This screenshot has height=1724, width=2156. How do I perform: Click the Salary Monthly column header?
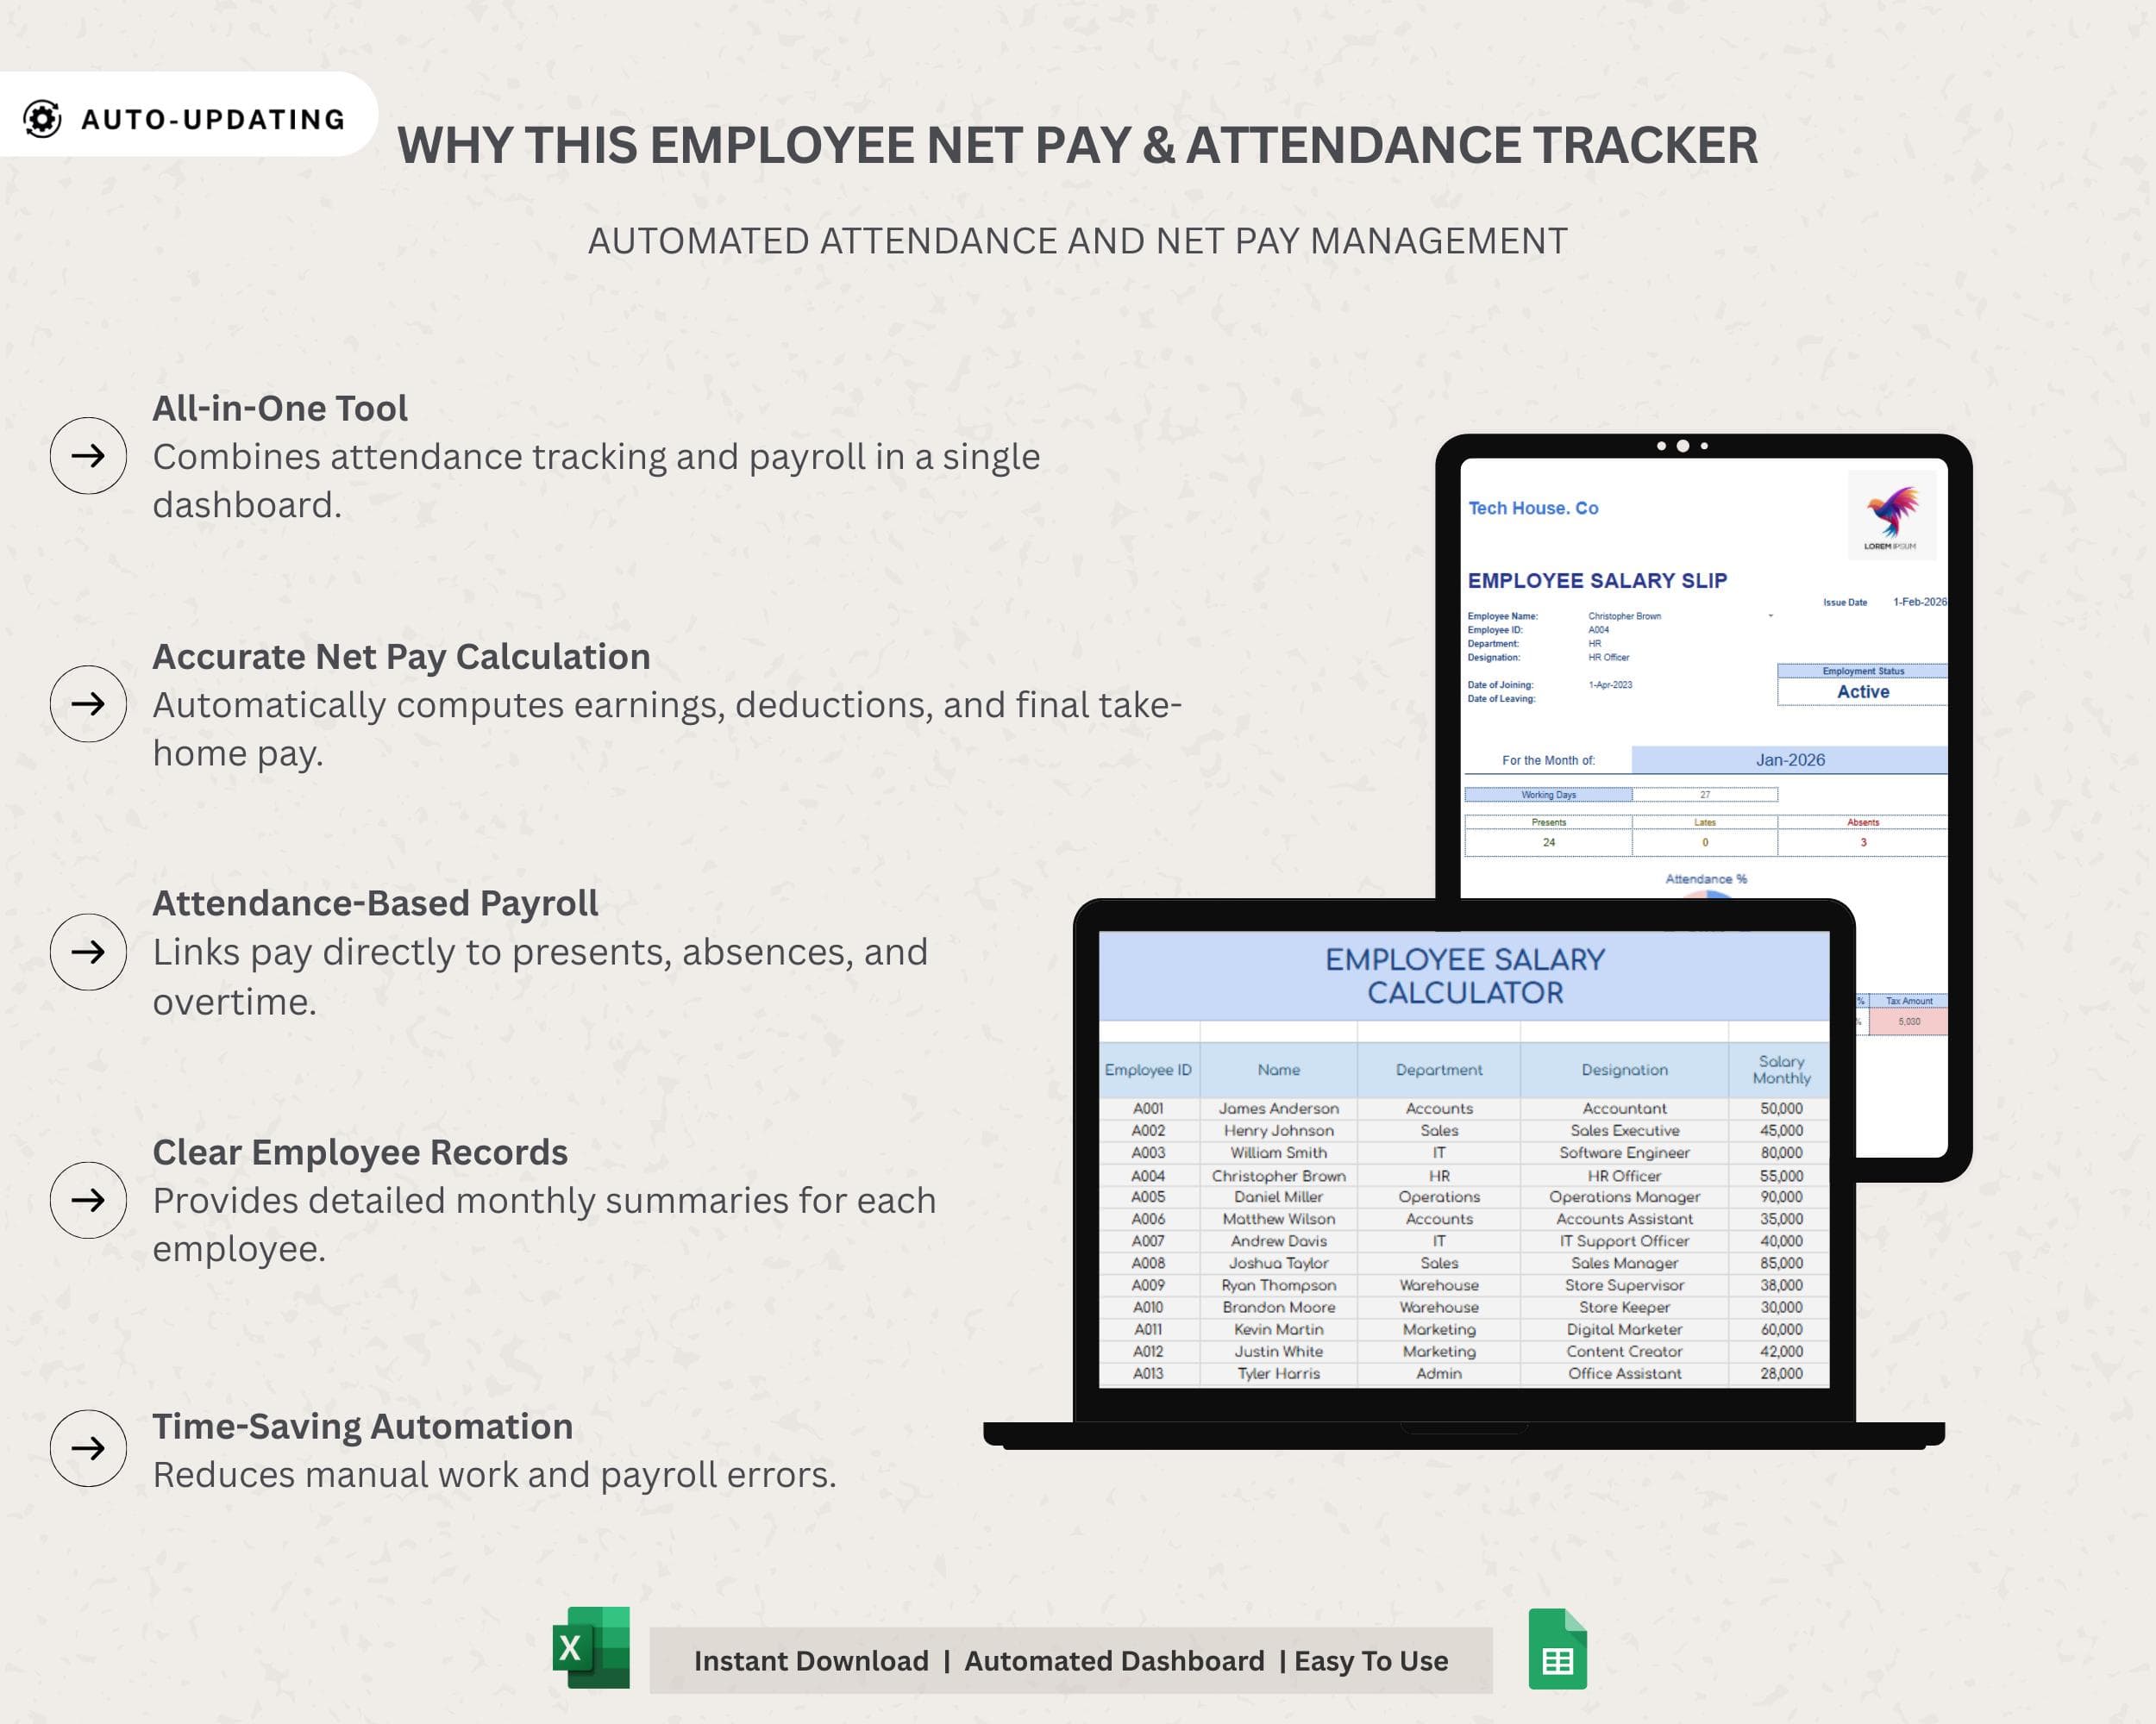[1781, 1070]
